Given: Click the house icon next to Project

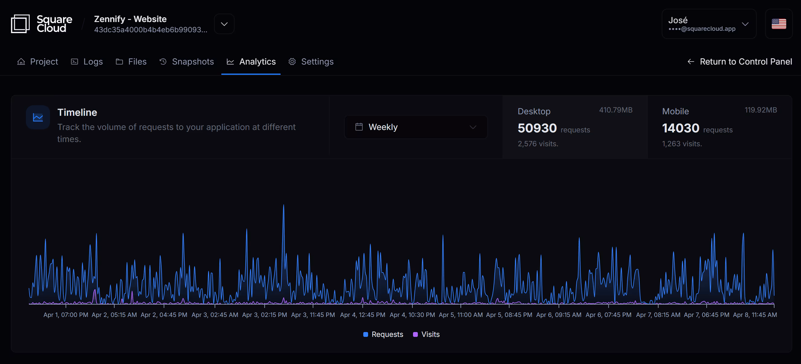Looking at the screenshot, I should tap(21, 62).
